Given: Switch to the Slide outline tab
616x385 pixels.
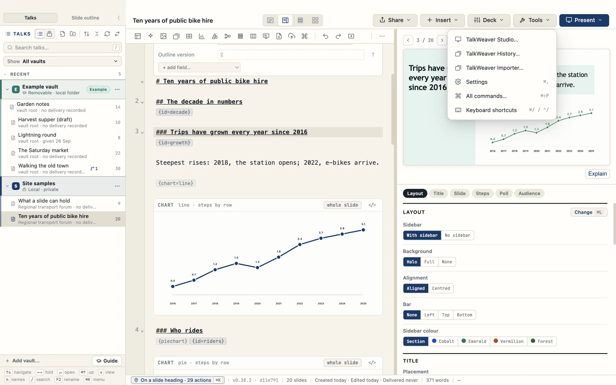Looking at the screenshot, I should (85, 18).
